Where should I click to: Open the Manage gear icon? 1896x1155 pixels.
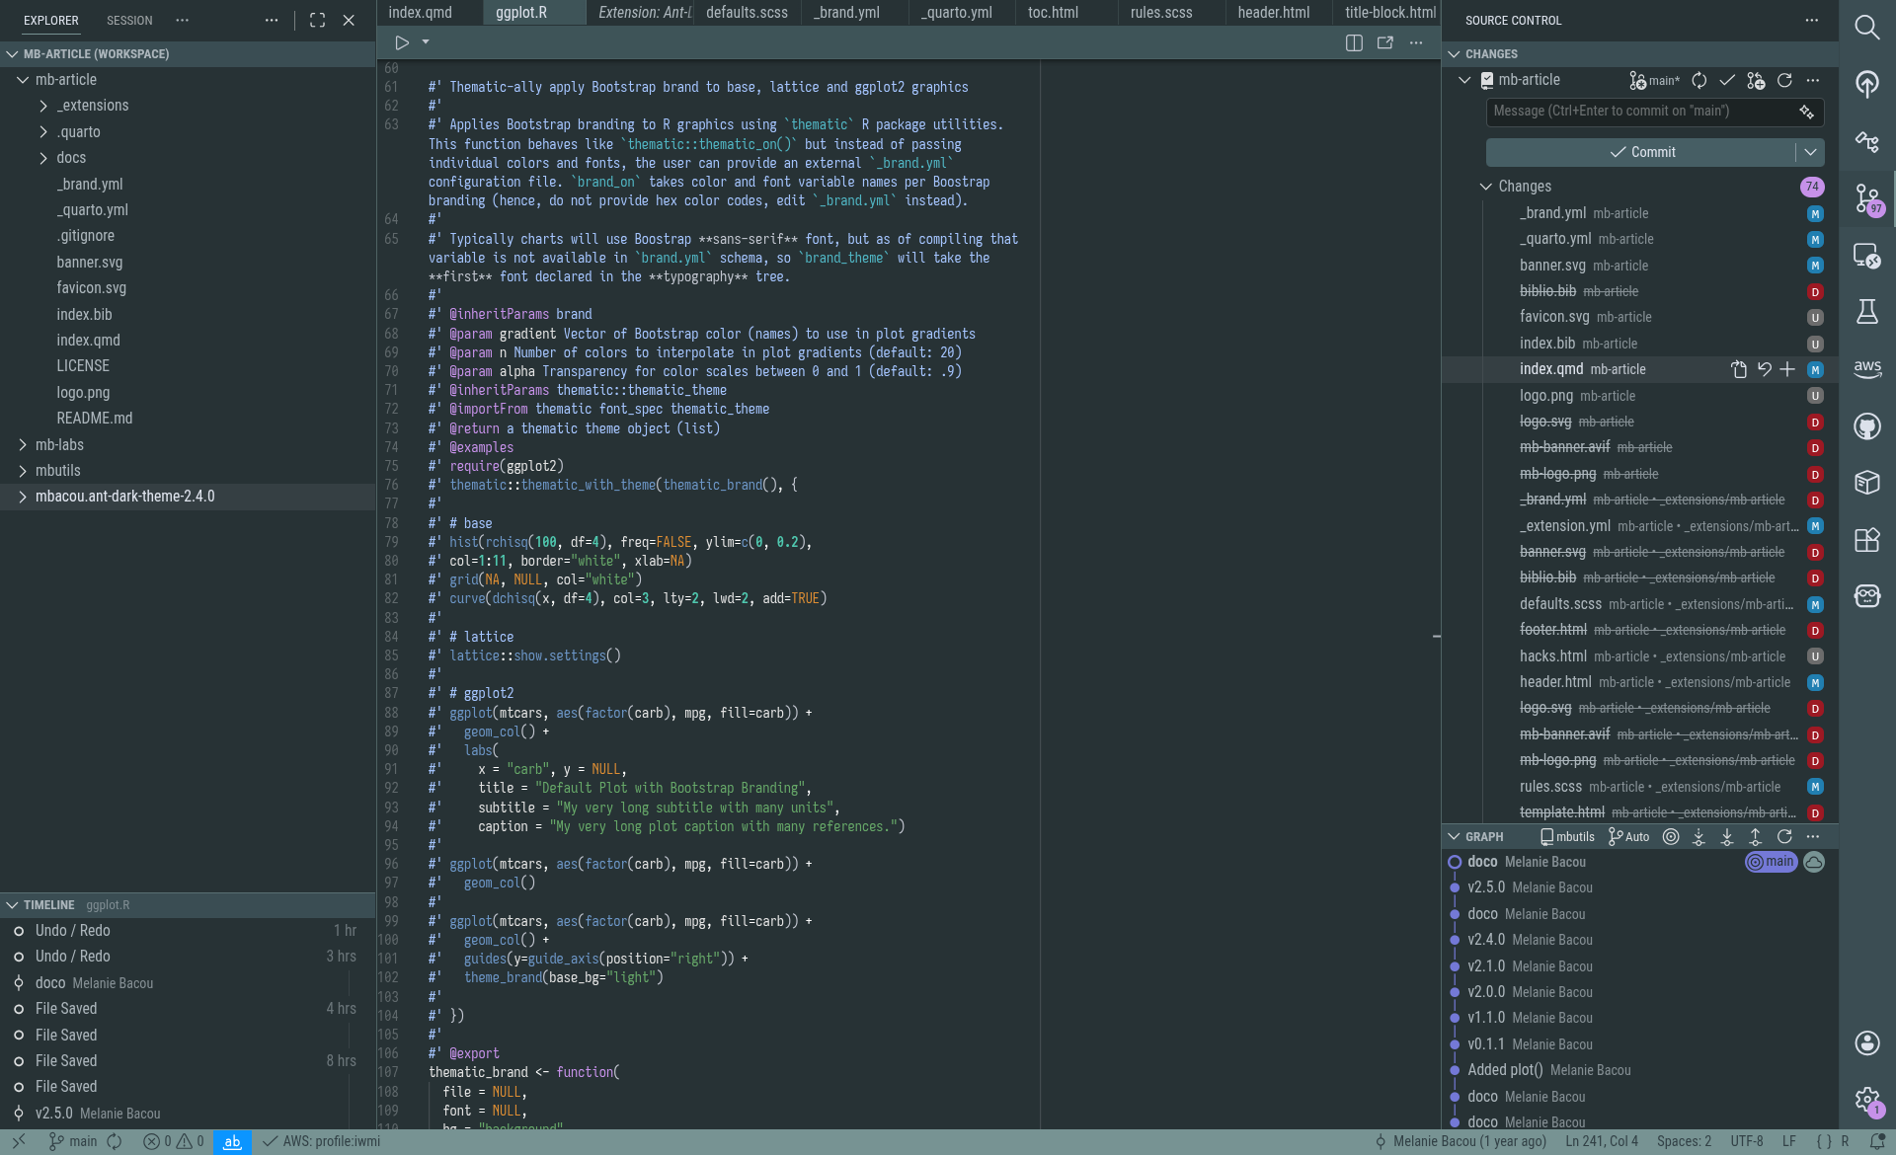point(1866,1099)
